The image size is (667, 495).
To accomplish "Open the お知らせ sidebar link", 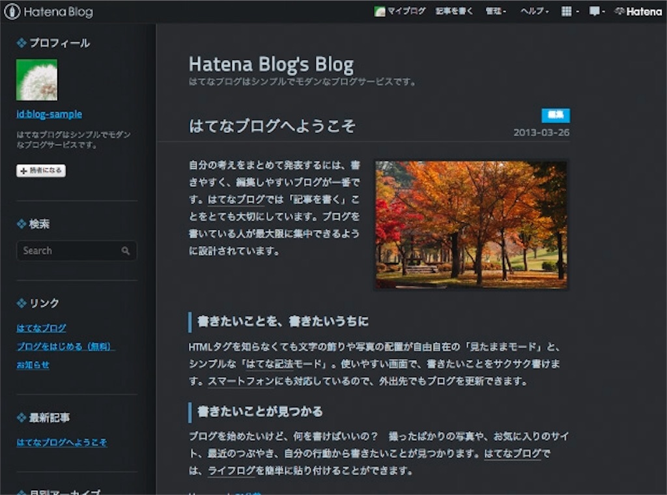I will click(x=33, y=365).
